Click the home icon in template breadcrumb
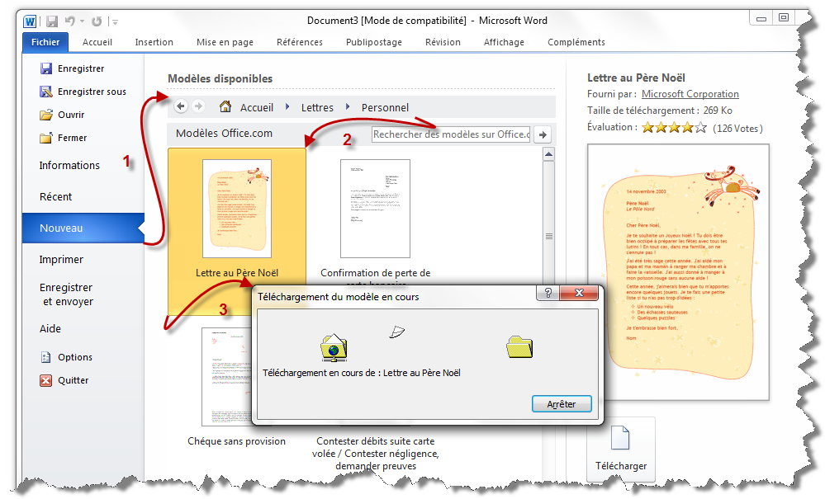This screenshot has height=499, width=825. pyautogui.click(x=225, y=106)
